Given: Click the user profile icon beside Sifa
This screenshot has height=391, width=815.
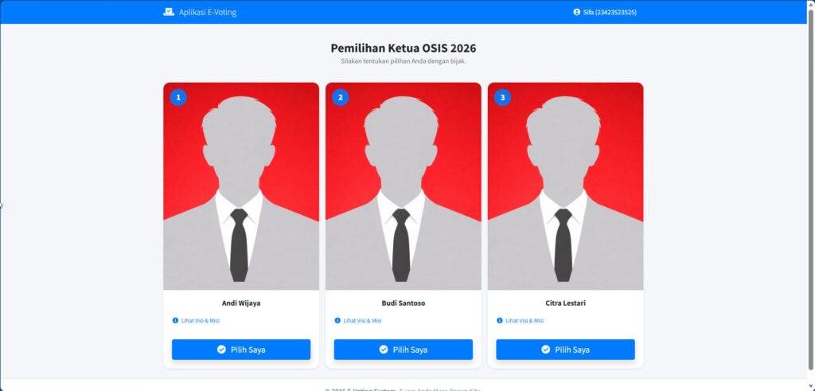Looking at the screenshot, I should (x=576, y=12).
